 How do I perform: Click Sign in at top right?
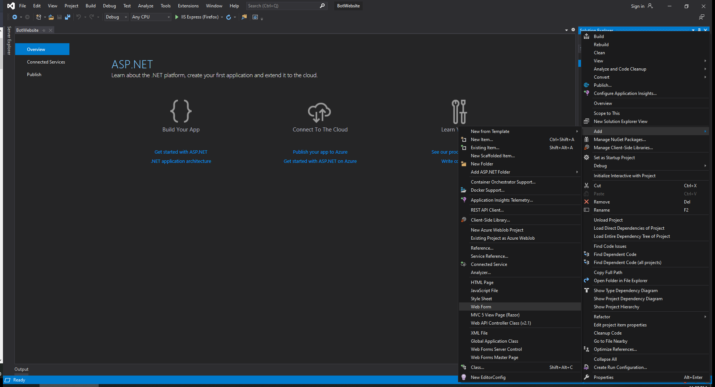point(642,6)
